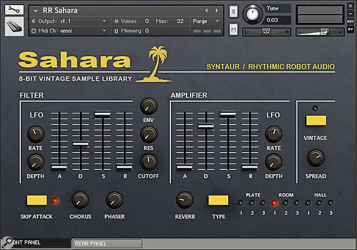This screenshot has height=250, width=357.
Task: Select Plate 1 reverb LED
Action: [x=241, y=203]
